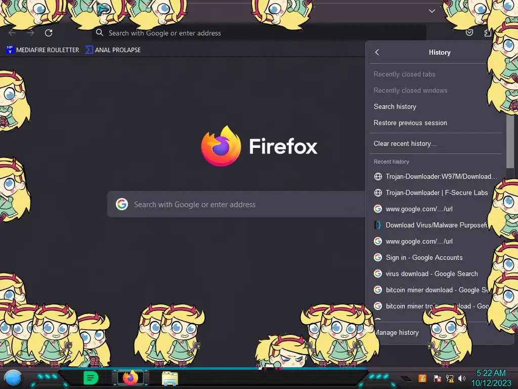This screenshot has height=389, width=518.
Task: Open the network tray icon
Action: (x=450, y=378)
